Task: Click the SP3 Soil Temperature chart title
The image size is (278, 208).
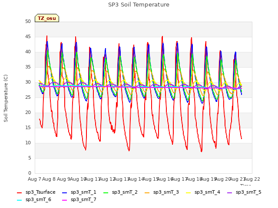Action: 139,5
